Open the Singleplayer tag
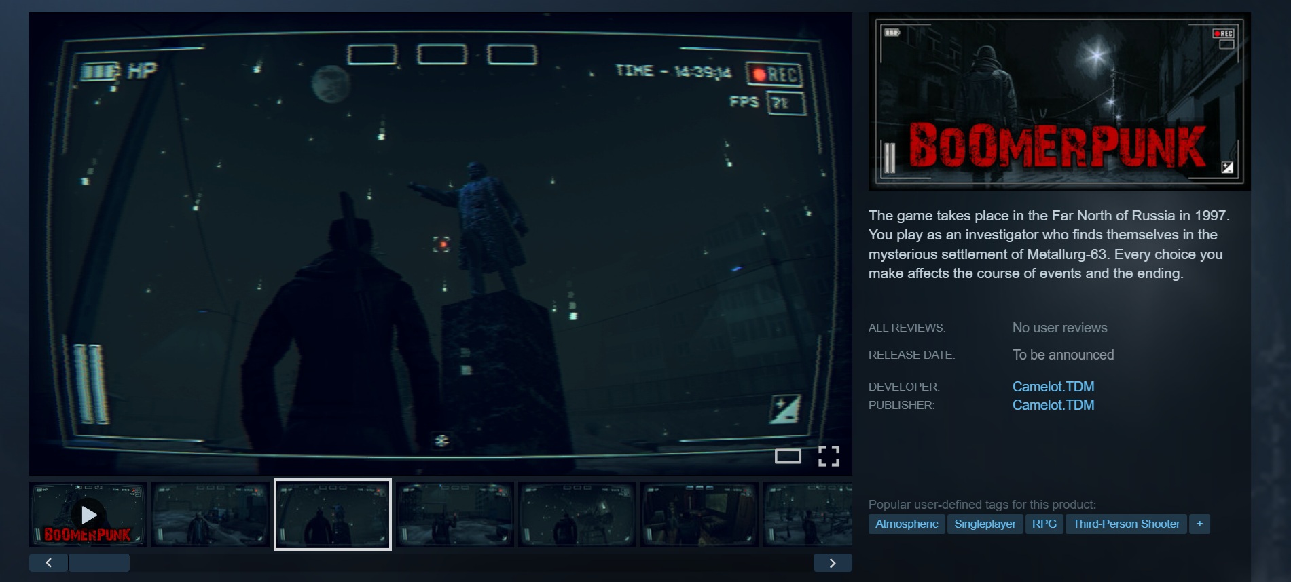The image size is (1291, 582). coord(985,524)
